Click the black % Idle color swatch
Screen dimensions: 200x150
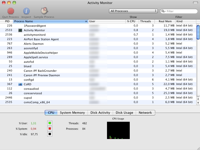point(50,134)
